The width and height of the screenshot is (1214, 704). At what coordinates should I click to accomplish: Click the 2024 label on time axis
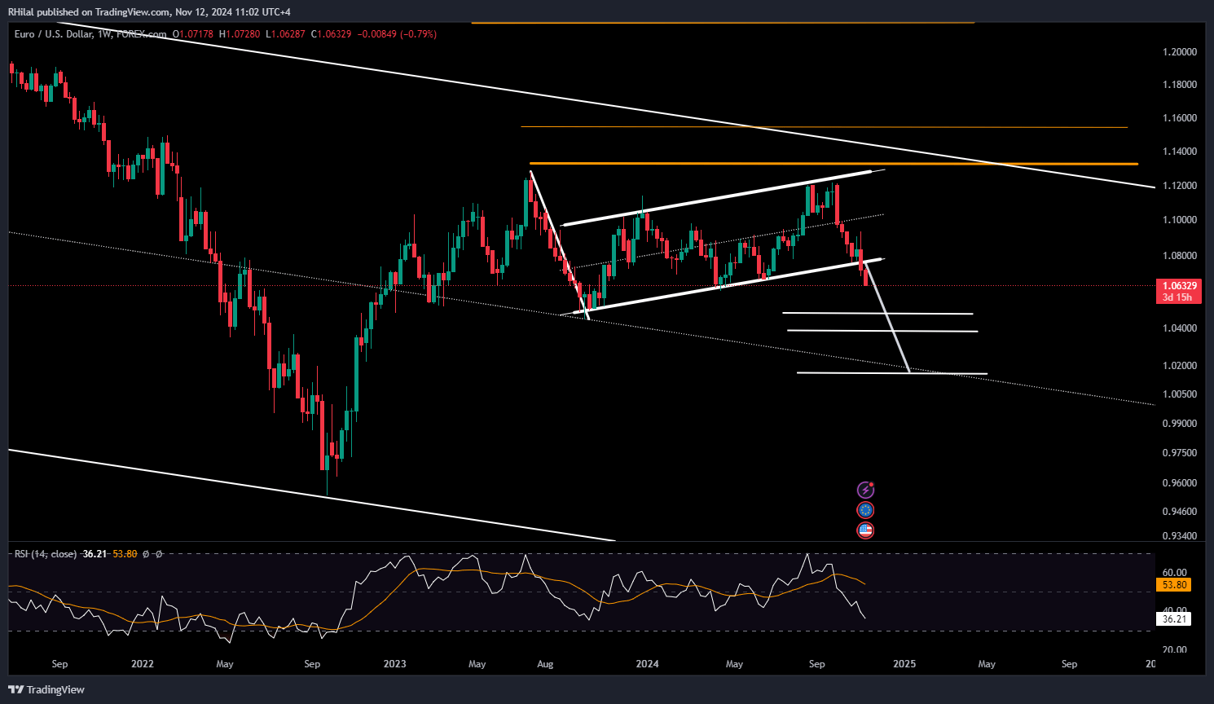tap(647, 664)
